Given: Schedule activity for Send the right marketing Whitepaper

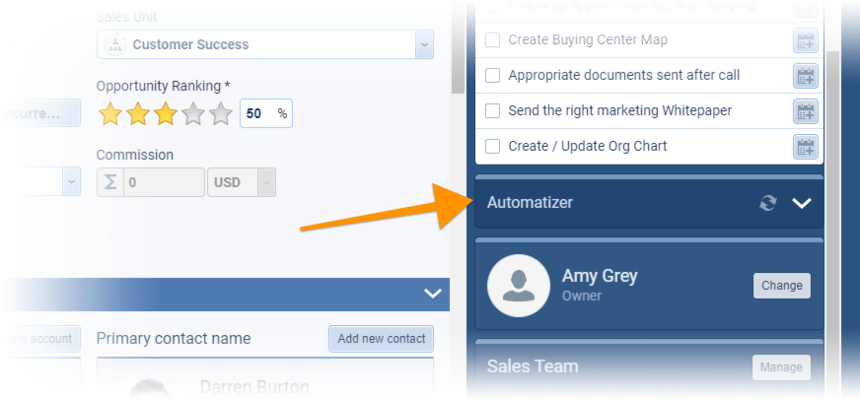Looking at the screenshot, I should pyautogui.click(x=805, y=111).
